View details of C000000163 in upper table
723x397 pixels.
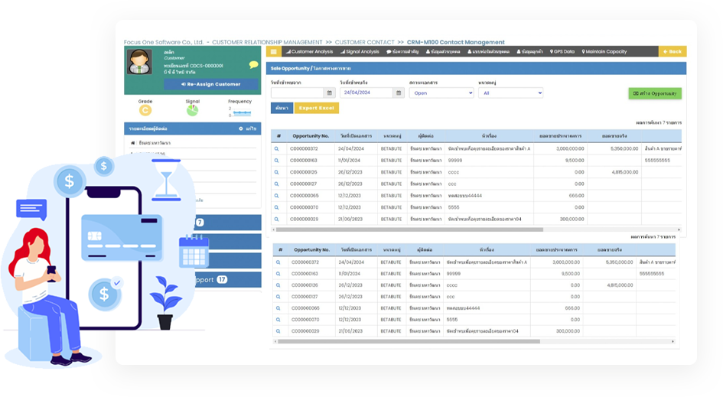(277, 161)
